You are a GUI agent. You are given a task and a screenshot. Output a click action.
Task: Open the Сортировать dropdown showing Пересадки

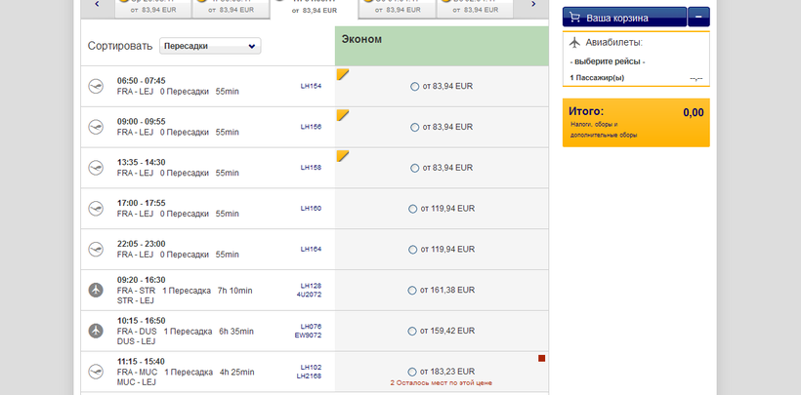[210, 46]
